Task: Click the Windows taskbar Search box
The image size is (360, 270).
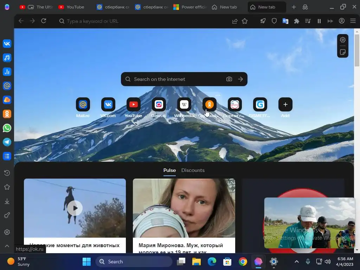Action: [x=134, y=262]
